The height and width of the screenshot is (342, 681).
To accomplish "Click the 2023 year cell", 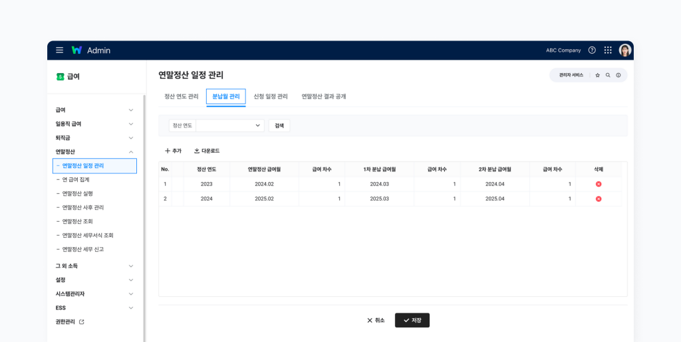I will tap(207, 184).
